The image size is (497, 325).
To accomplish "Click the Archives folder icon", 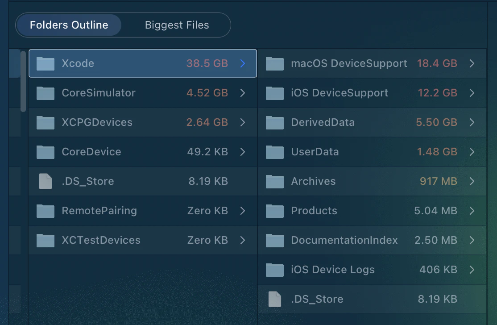I will 274,181.
